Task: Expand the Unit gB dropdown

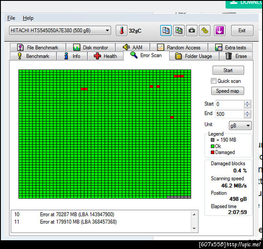Action: (x=240, y=126)
